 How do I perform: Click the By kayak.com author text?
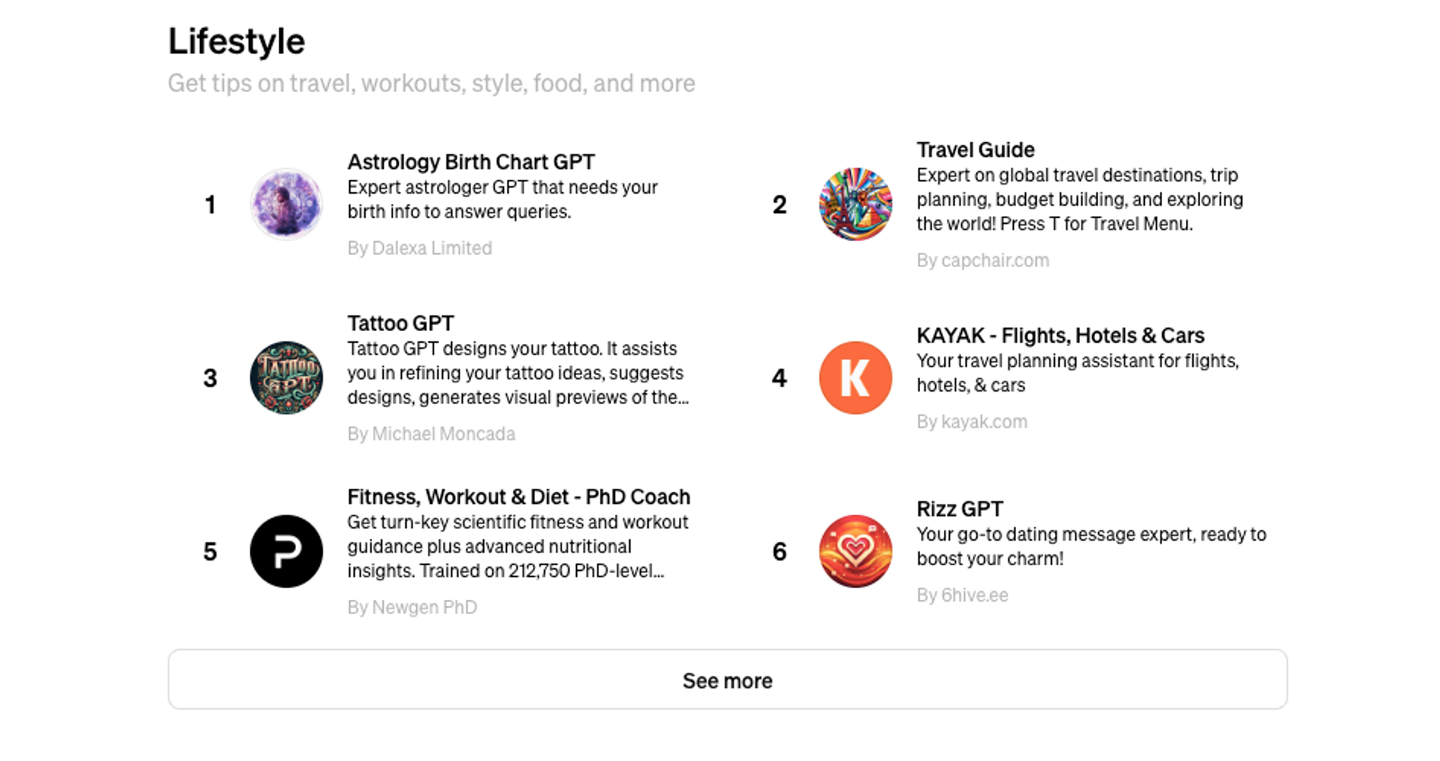click(972, 422)
